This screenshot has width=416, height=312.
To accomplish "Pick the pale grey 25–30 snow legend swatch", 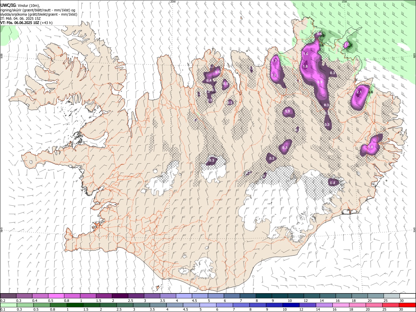I will click(392, 296).
